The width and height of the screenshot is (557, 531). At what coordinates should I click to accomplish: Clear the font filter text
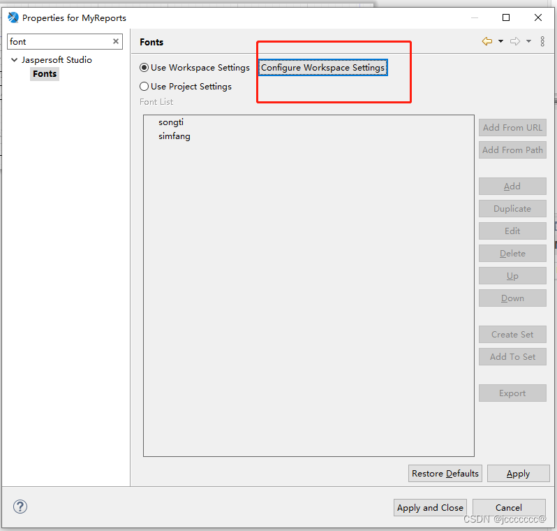pyautogui.click(x=116, y=41)
